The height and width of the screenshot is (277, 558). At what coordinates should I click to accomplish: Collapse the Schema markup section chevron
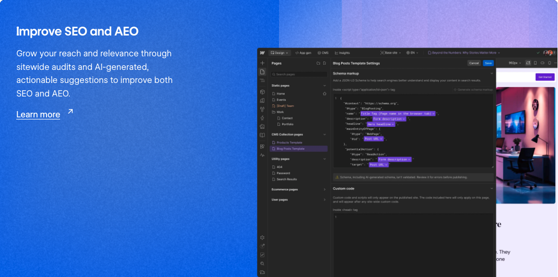pos(492,74)
